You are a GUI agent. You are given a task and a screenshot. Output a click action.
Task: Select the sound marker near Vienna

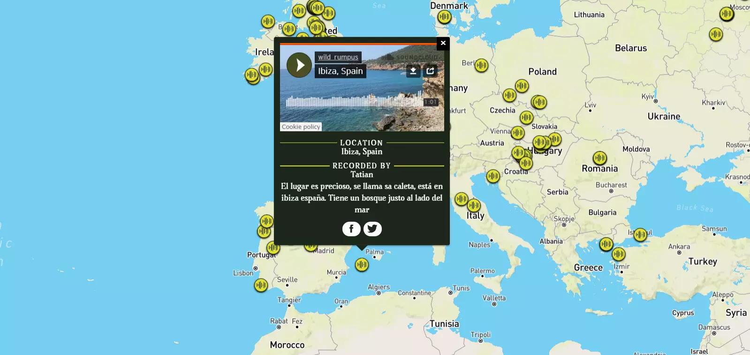pyautogui.click(x=518, y=133)
